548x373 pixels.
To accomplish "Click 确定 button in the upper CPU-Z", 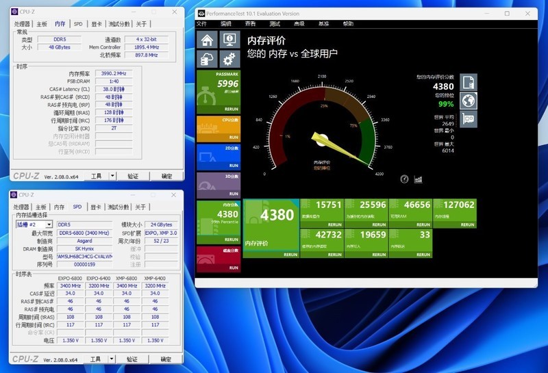I will tap(166, 176).
